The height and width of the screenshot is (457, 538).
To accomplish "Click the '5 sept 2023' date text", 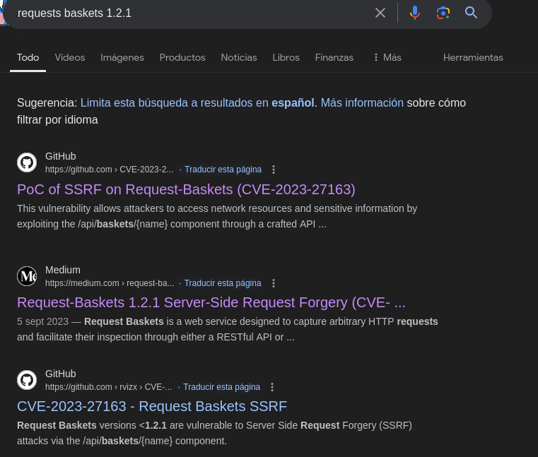I will [x=42, y=321].
